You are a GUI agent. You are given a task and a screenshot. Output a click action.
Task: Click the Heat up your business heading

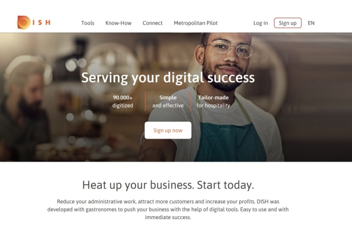(168, 185)
